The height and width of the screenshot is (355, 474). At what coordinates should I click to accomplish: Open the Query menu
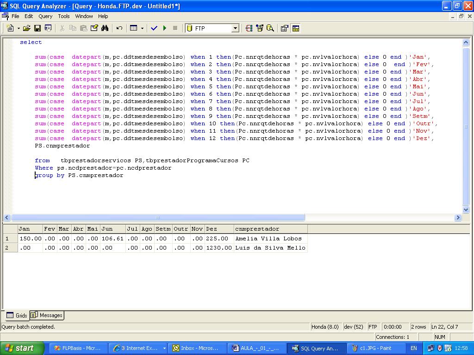coord(45,16)
